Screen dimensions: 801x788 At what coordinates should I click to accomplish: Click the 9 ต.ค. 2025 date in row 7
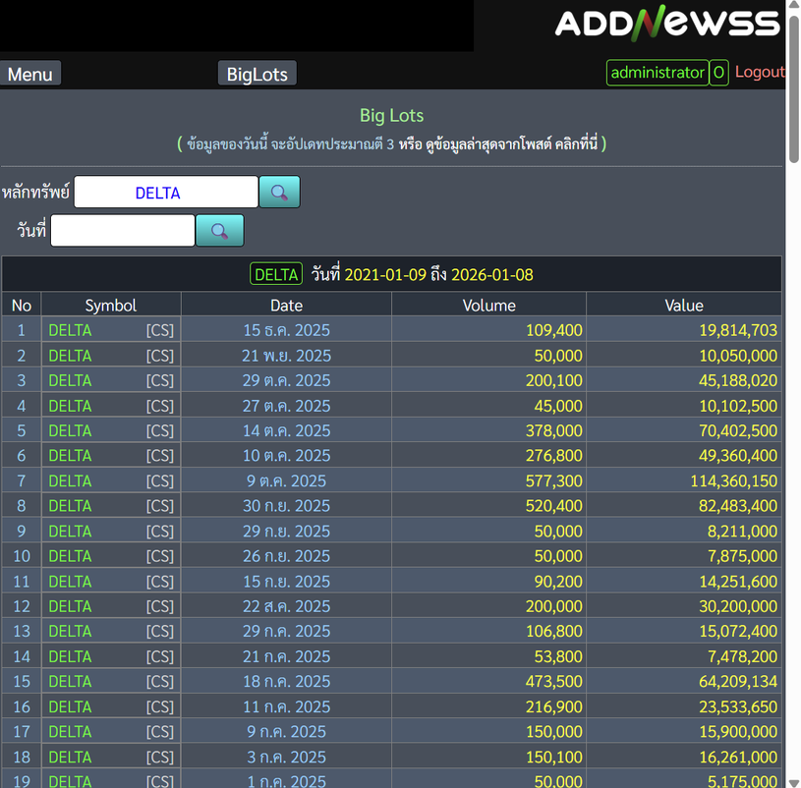tap(286, 480)
